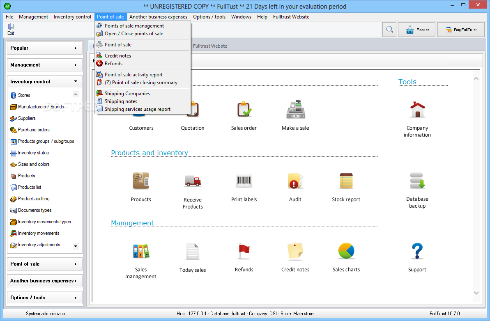This screenshot has width=490, height=321.
Task: Select Point of sale activity report
Action: coord(143,75)
